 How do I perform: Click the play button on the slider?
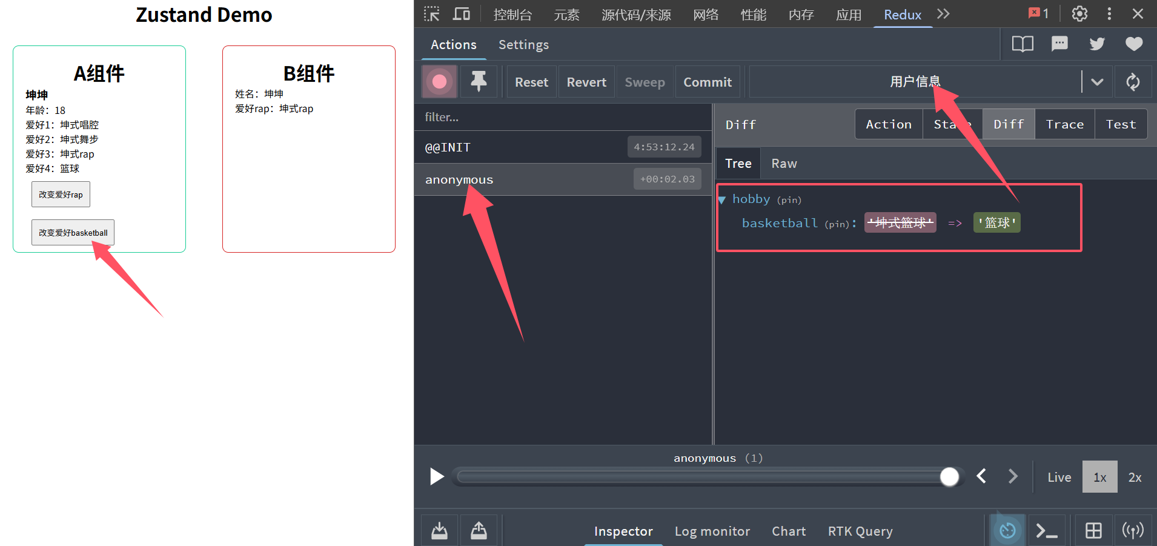436,477
